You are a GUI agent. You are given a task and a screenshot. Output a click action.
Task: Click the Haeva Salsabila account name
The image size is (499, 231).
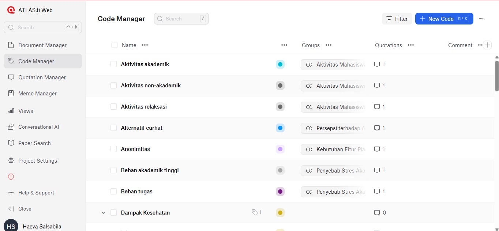click(42, 227)
